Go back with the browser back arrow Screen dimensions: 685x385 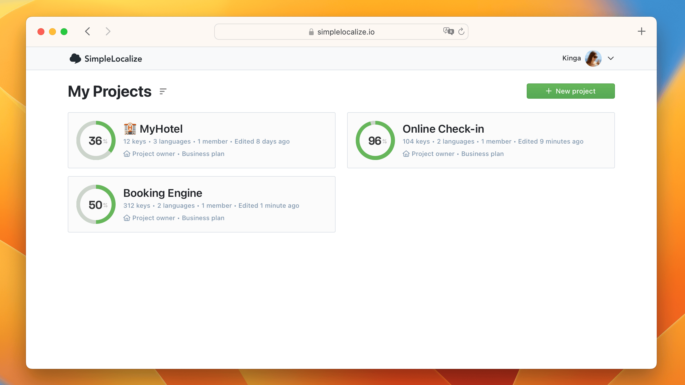[x=88, y=31]
